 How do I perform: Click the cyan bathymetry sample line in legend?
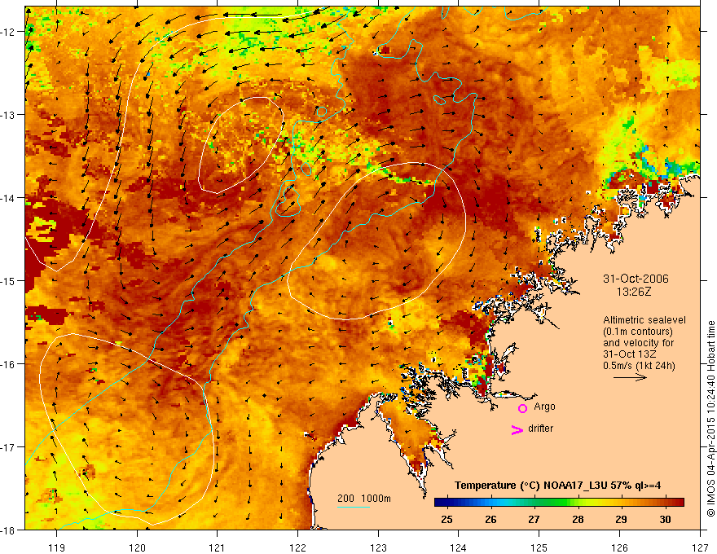[354, 507]
